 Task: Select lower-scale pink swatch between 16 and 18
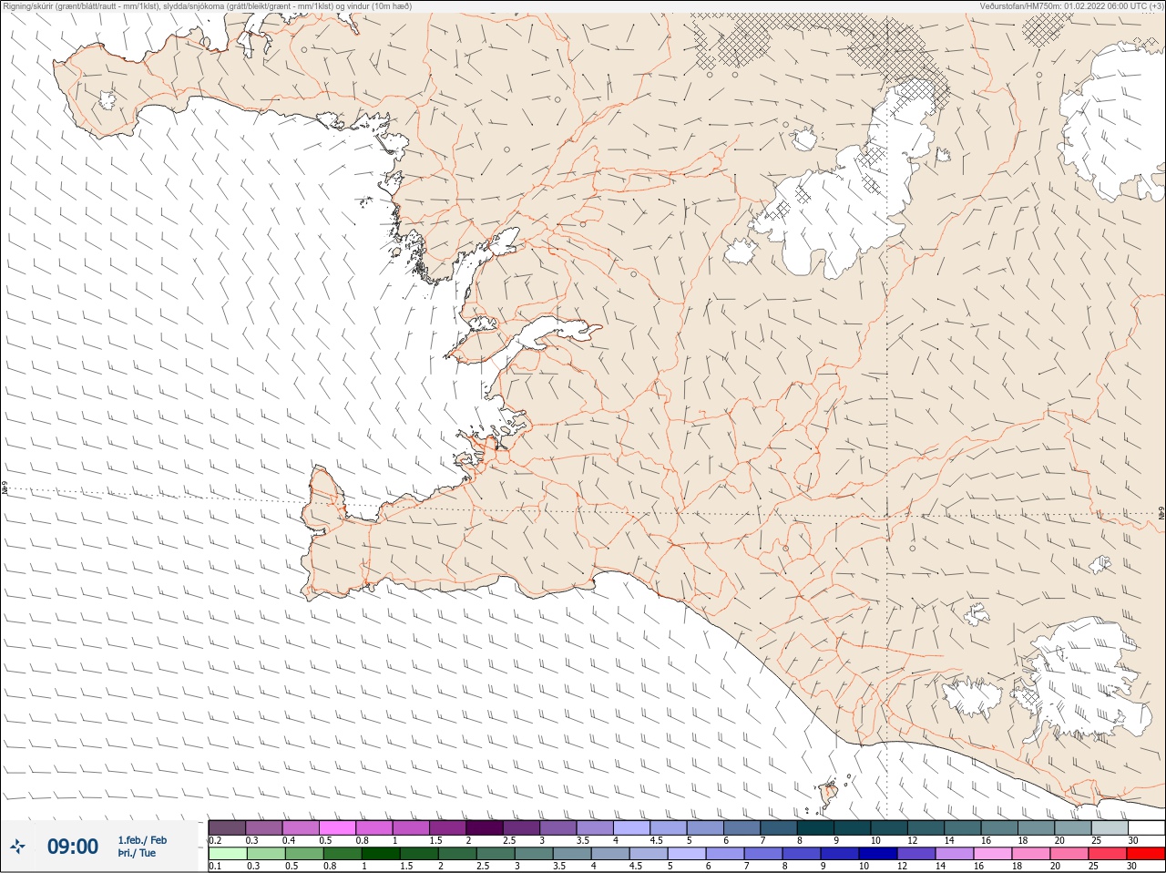tap(993, 854)
